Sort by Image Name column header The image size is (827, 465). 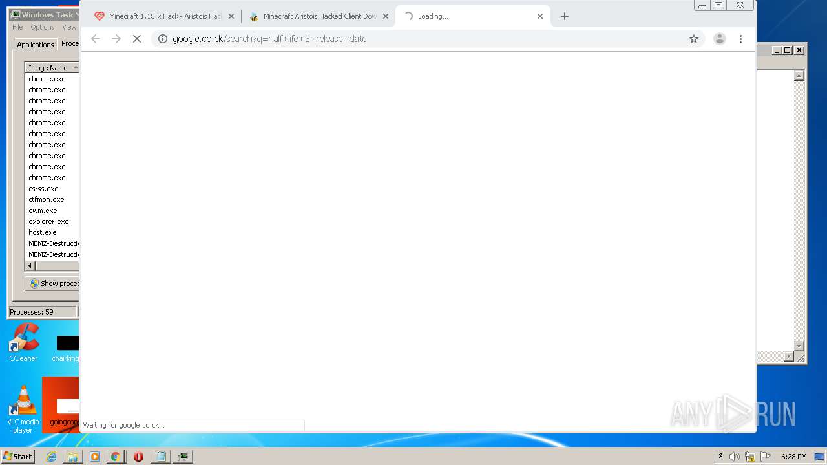tap(52, 68)
